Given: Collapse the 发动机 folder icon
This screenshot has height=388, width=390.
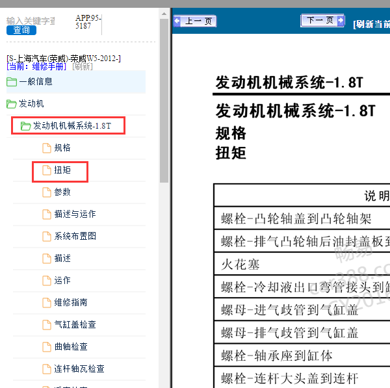Looking at the screenshot, I should click(12, 104).
